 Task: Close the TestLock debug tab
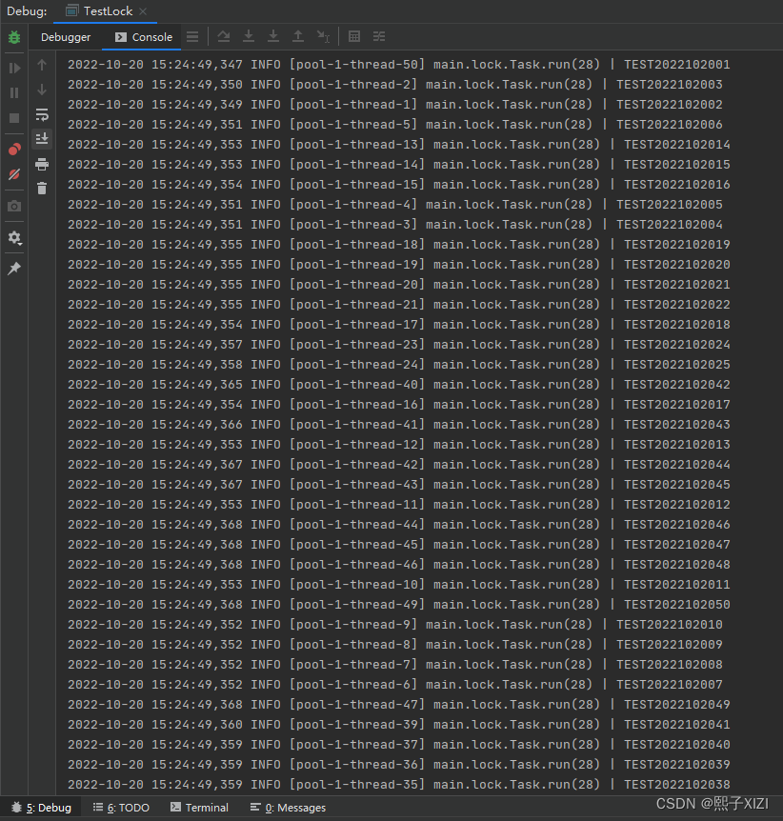coord(143,11)
